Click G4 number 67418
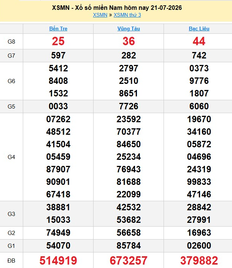Screen dimensions: 232x268 click(x=58, y=194)
